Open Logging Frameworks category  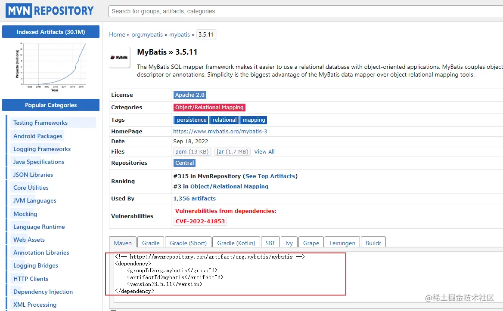point(42,149)
